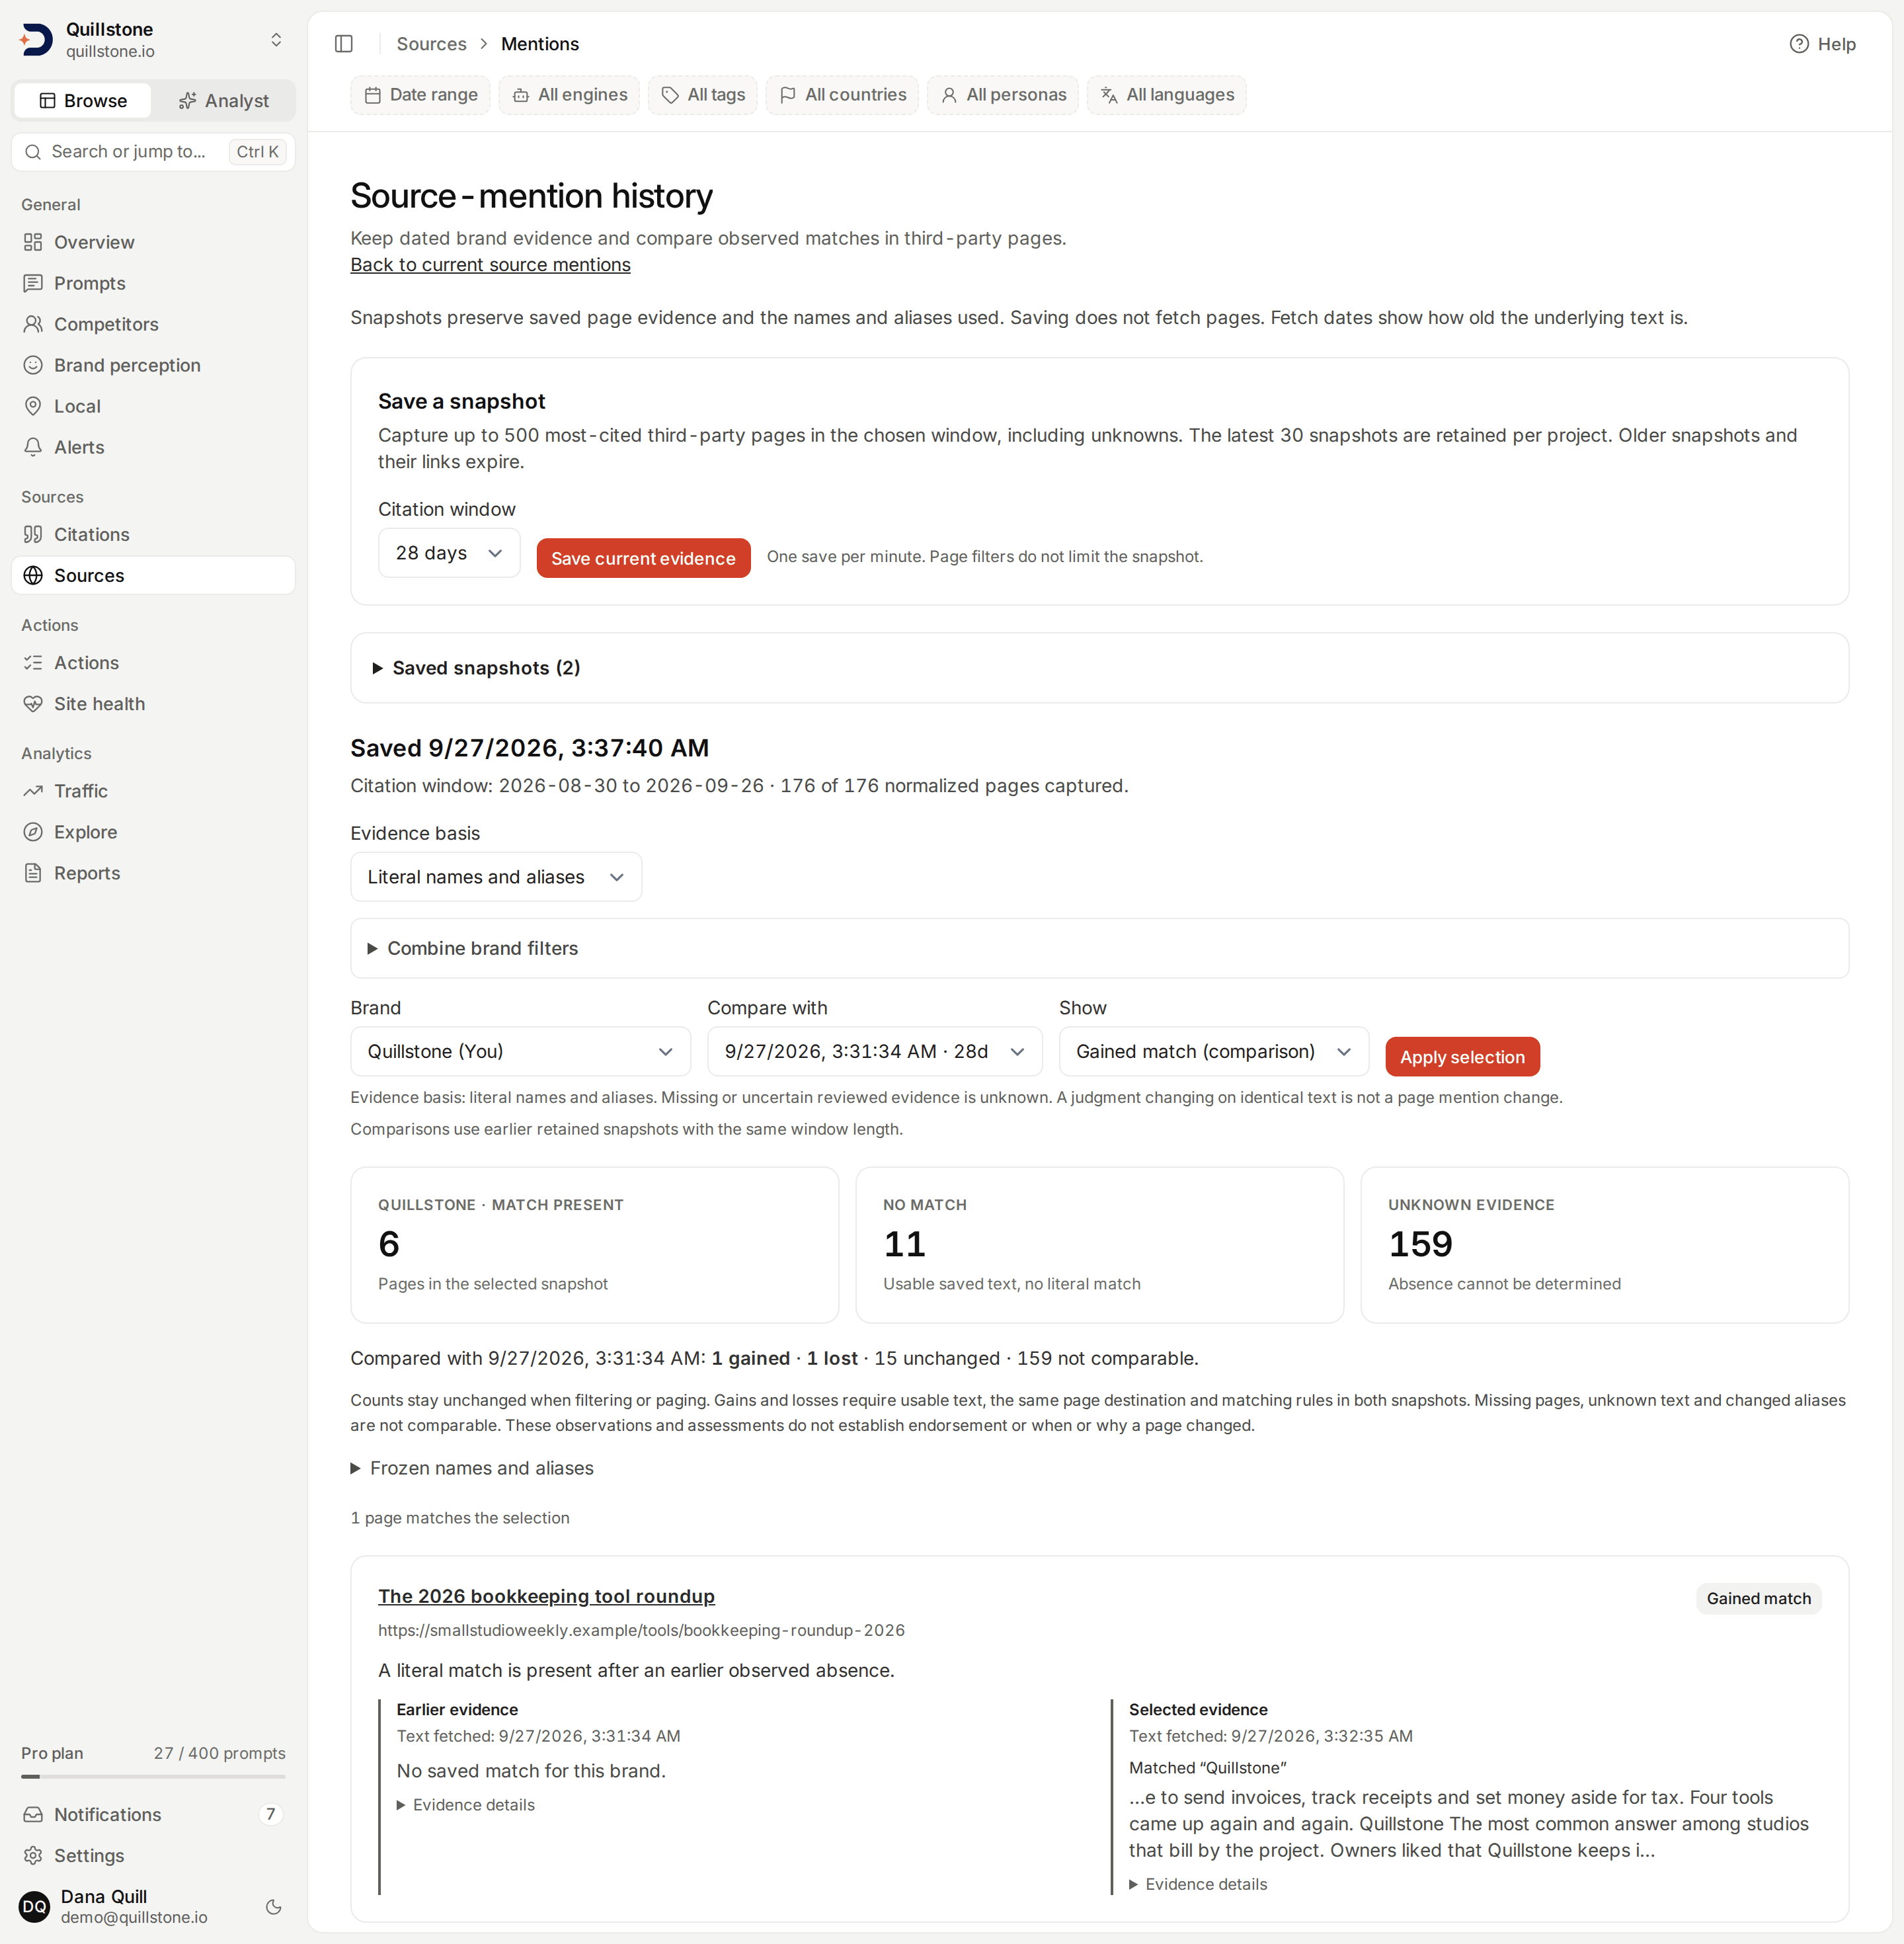Focus the Search or jump to field
The image size is (1904, 1944).
tap(153, 152)
